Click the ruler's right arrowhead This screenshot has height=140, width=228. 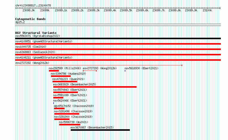(220, 8)
